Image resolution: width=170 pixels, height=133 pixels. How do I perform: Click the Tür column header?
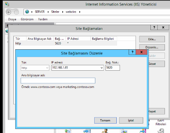[x=20, y=39]
